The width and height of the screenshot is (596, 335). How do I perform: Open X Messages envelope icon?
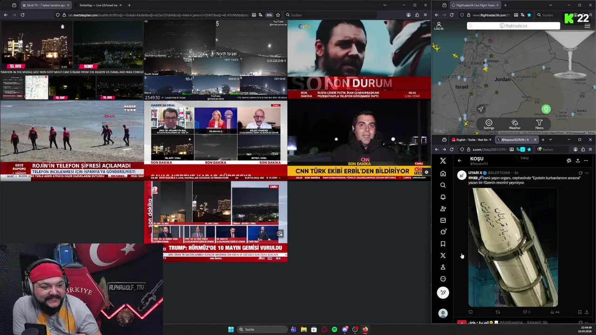pyautogui.click(x=443, y=221)
